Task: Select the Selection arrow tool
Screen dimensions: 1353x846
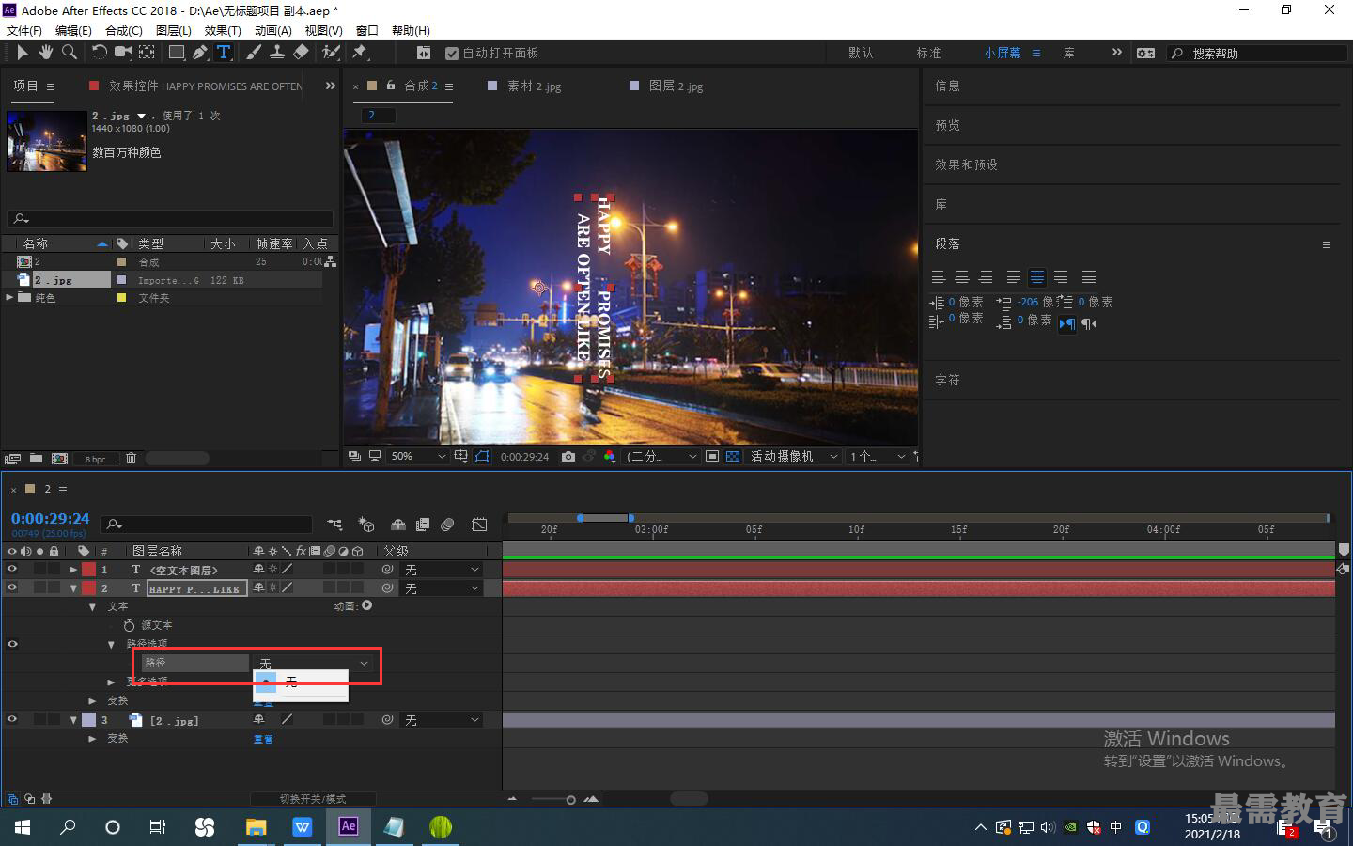Action: point(23,53)
